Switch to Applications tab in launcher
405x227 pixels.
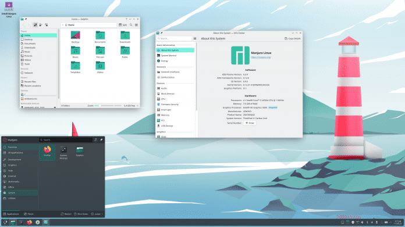(x=11, y=214)
